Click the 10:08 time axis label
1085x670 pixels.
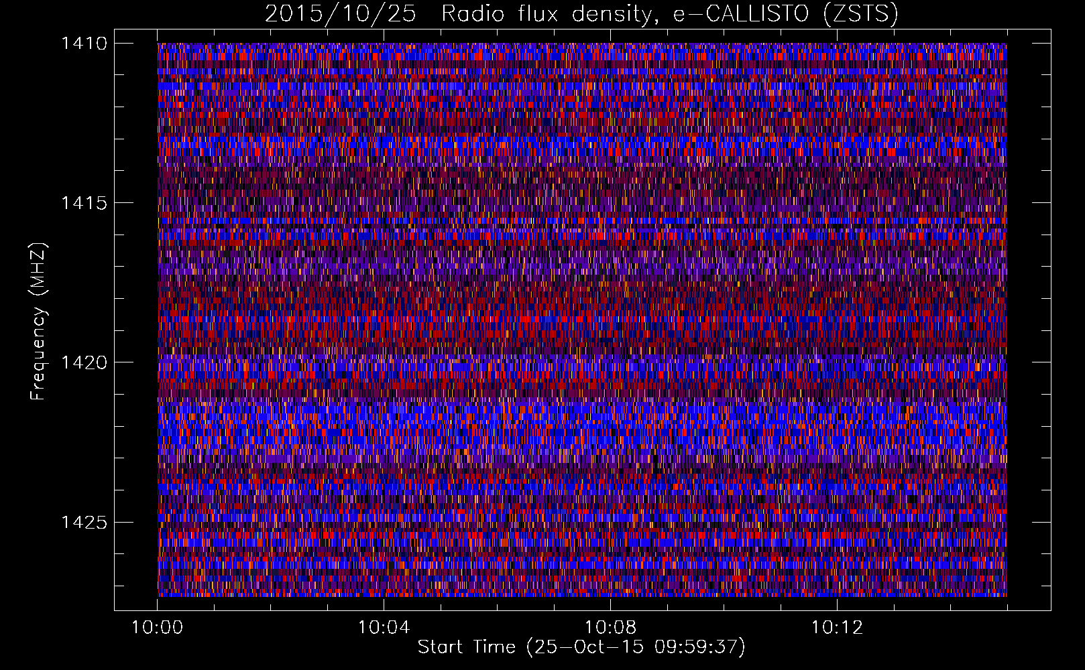click(x=610, y=627)
